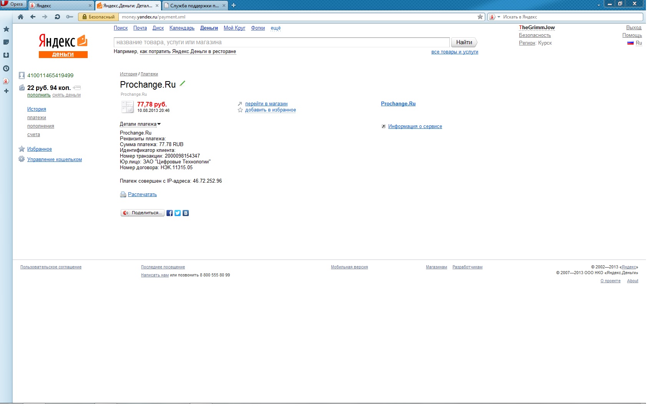This screenshot has height=406, width=649.
Task: Click the Поделиться share button
Action: tap(143, 213)
